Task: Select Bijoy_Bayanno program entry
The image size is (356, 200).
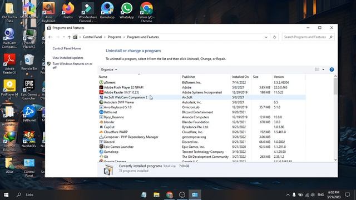Action: (x=202, y=117)
